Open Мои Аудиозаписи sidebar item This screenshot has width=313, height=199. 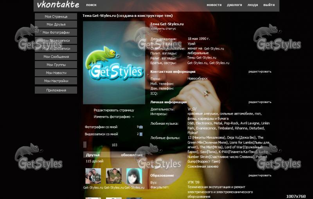tap(56, 48)
